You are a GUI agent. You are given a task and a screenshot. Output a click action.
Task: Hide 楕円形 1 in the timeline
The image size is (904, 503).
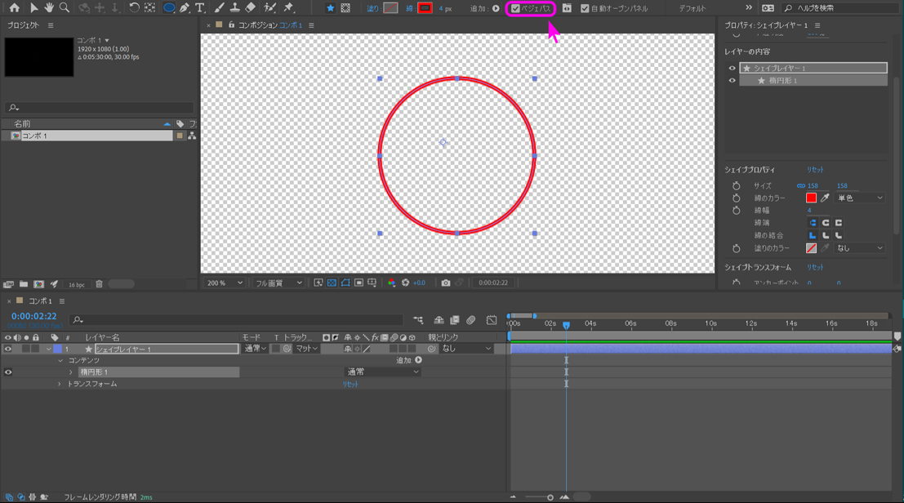point(8,372)
